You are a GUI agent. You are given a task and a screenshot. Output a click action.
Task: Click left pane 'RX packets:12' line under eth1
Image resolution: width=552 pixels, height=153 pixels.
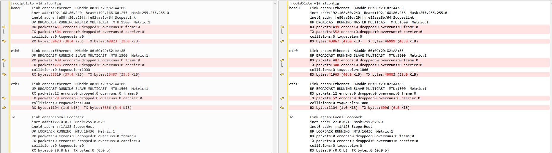(x=85, y=93)
